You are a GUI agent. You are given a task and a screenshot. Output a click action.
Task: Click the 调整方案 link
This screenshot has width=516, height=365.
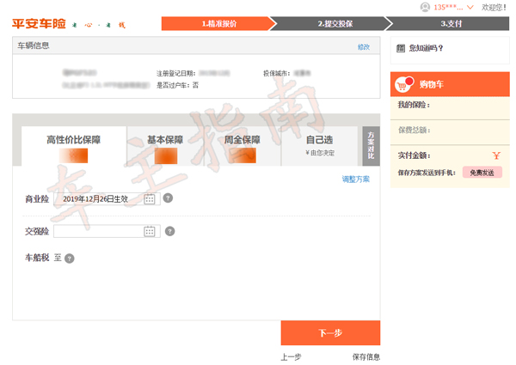click(355, 179)
